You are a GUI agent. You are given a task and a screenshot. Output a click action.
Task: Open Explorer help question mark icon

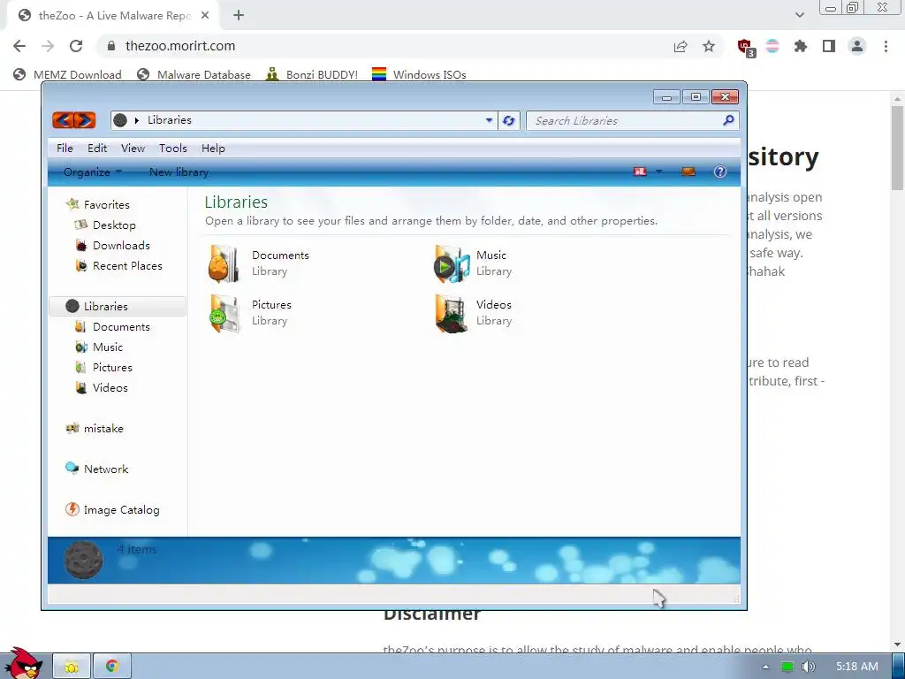tap(719, 172)
